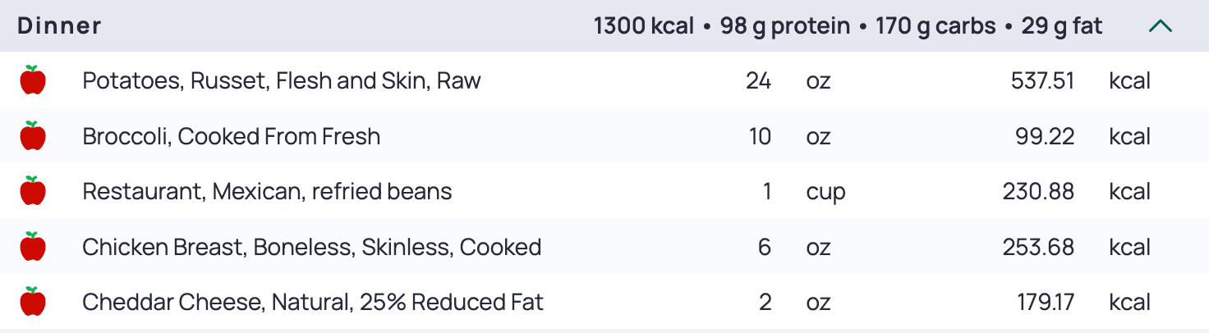Click the apple icon beside Potatoes, Russet
The image size is (1209, 333).
click(33, 80)
